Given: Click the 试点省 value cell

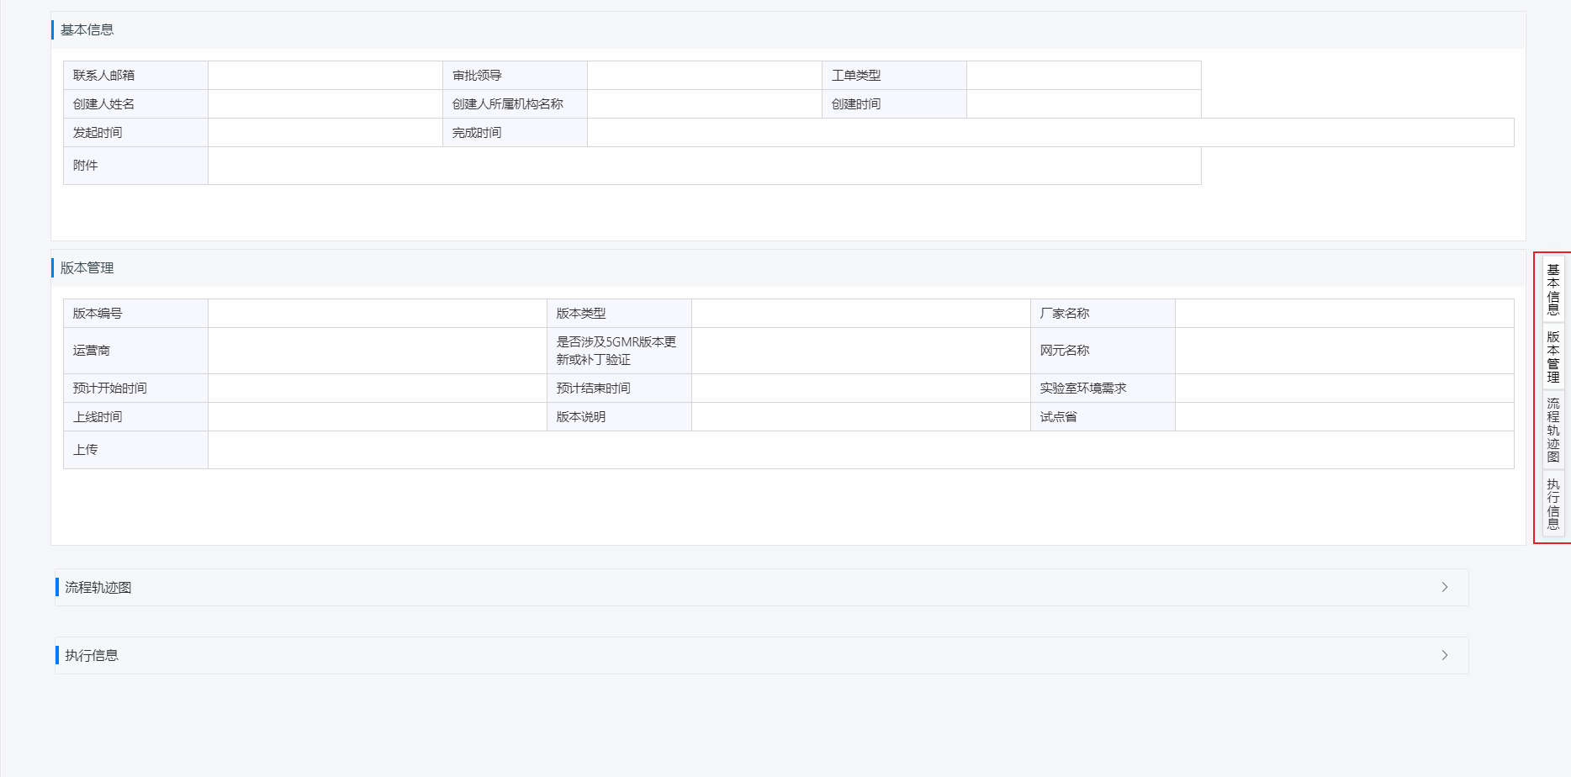Looking at the screenshot, I should 1345,417.
